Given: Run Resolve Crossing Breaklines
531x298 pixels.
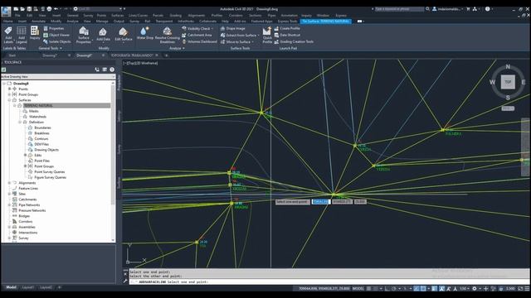Looking at the screenshot, I should tap(168, 35).
